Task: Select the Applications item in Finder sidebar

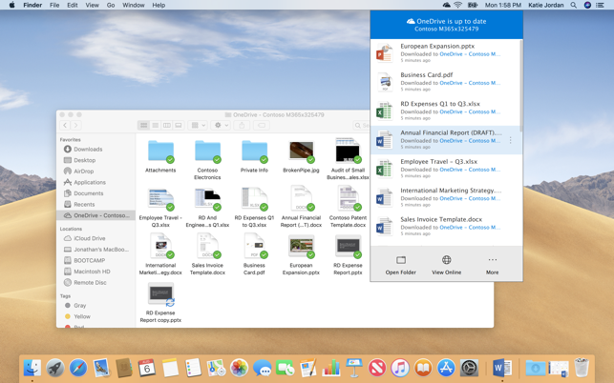Action: pos(90,182)
